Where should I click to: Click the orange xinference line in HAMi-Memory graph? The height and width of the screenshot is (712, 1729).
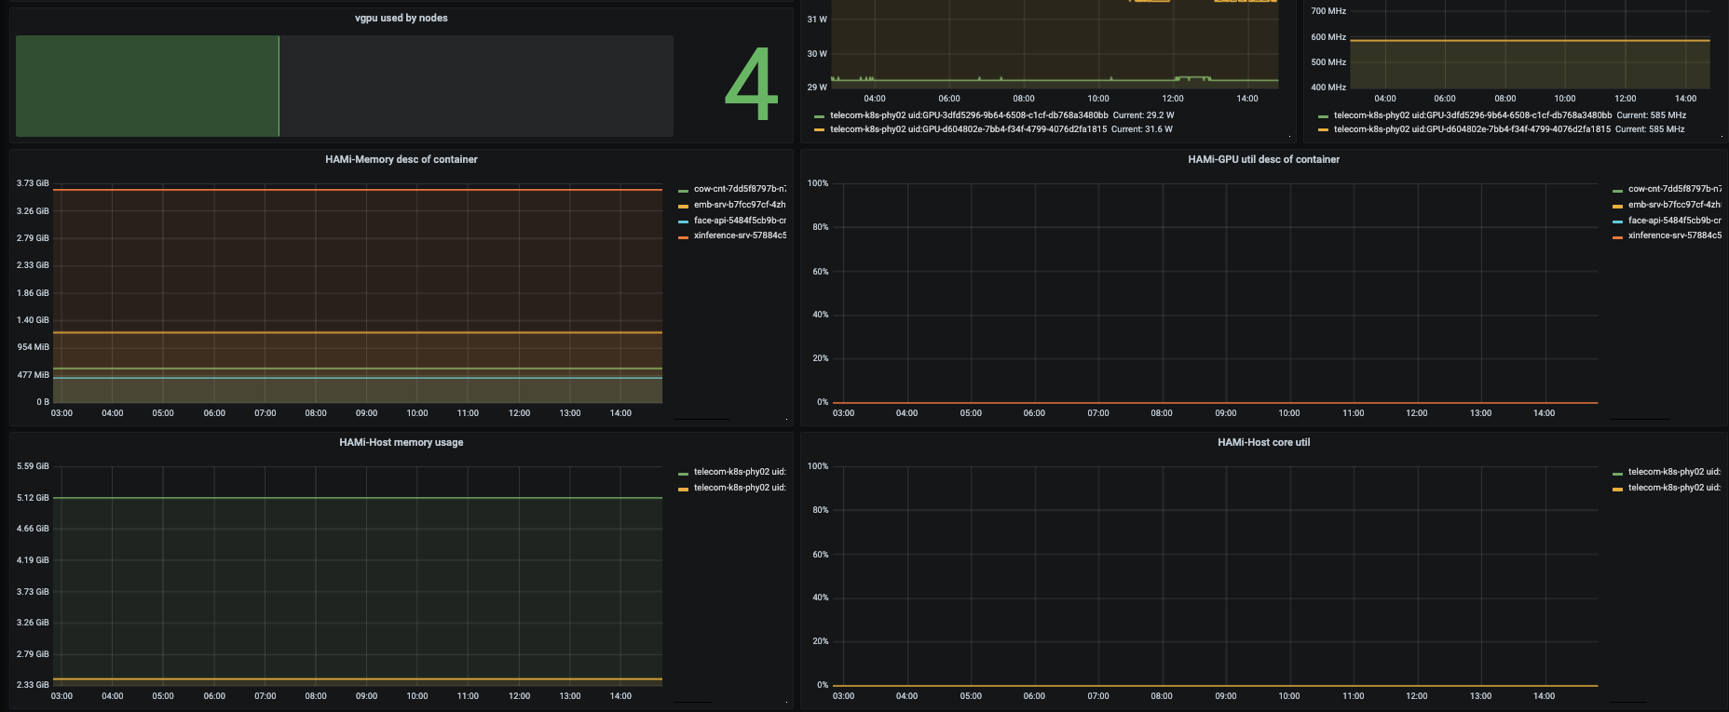(x=358, y=190)
